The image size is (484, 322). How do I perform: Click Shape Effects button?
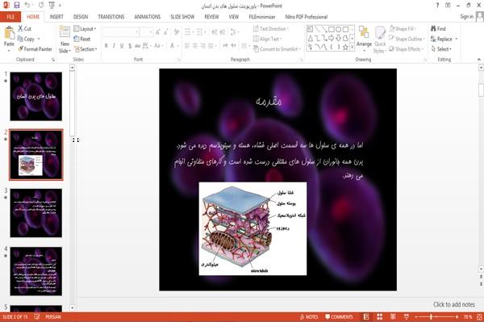(406, 48)
